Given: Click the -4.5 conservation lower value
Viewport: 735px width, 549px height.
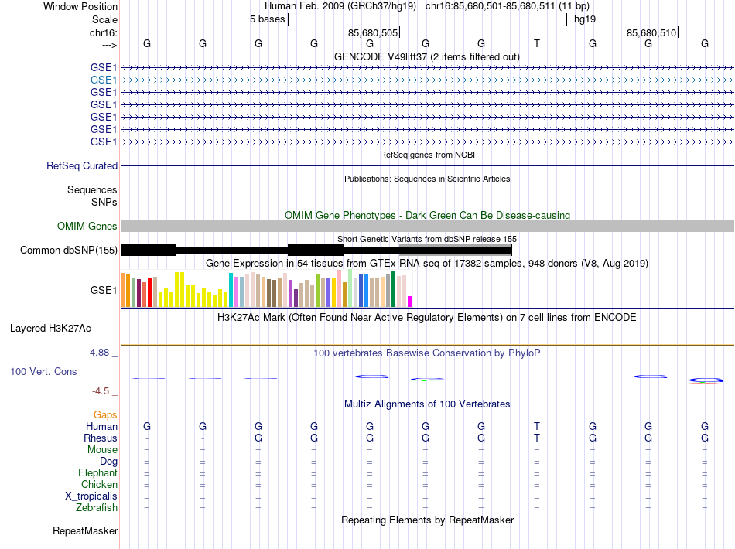Looking at the screenshot, I should tap(101, 391).
